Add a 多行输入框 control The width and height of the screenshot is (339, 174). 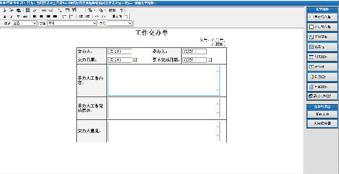click(322, 27)
